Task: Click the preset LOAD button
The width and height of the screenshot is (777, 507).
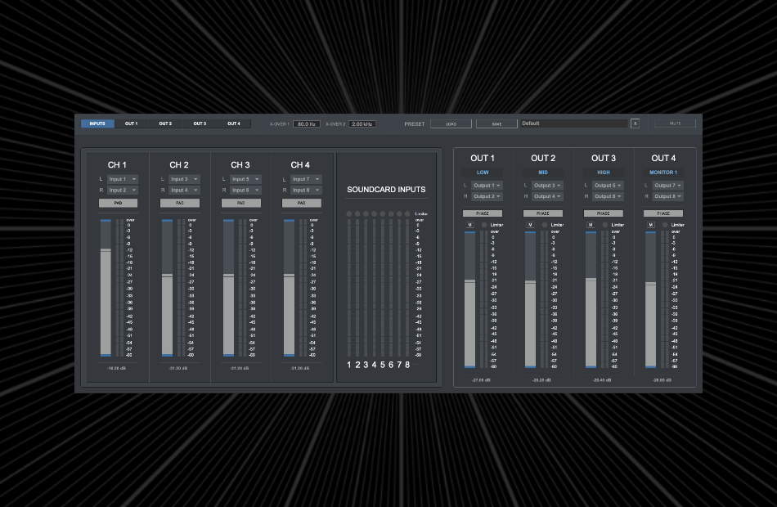Action: tap(451, 124)
